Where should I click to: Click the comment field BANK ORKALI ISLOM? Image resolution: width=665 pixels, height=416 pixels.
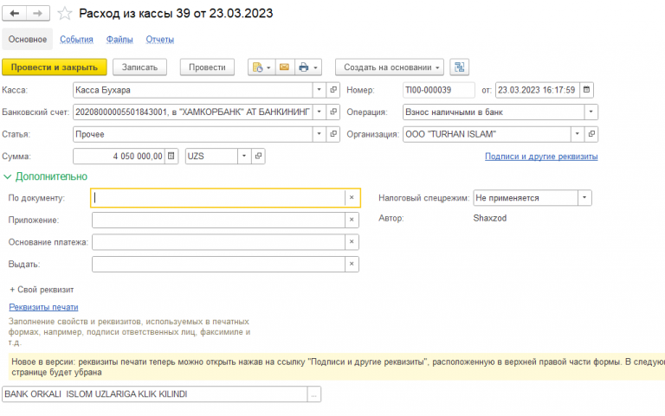[x=155, y=394]
